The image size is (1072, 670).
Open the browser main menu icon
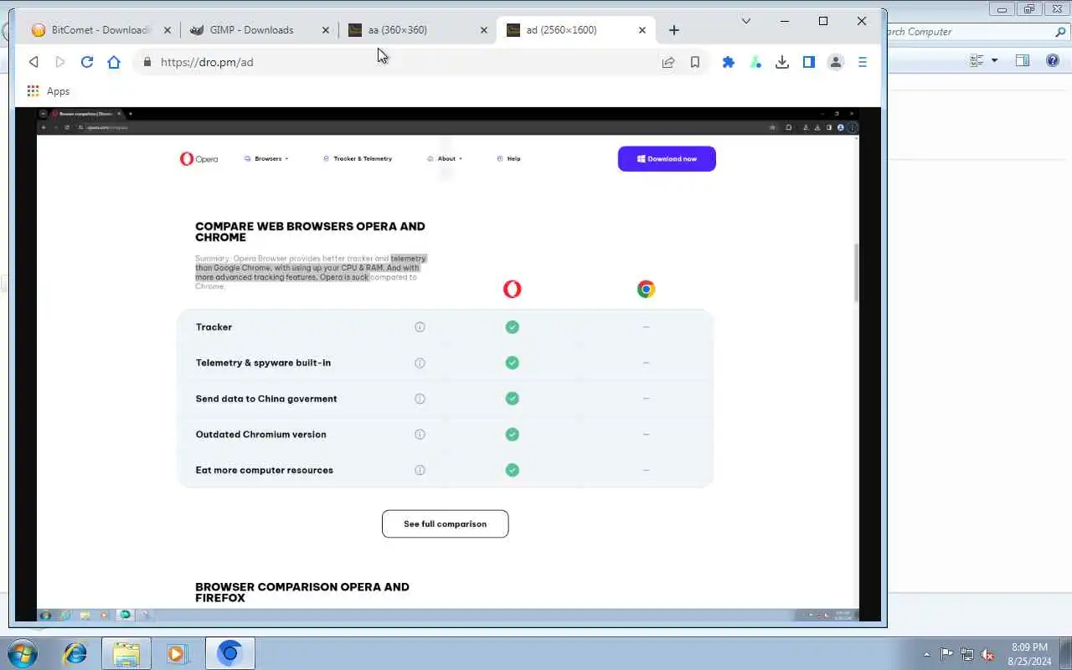pos(863,62)
